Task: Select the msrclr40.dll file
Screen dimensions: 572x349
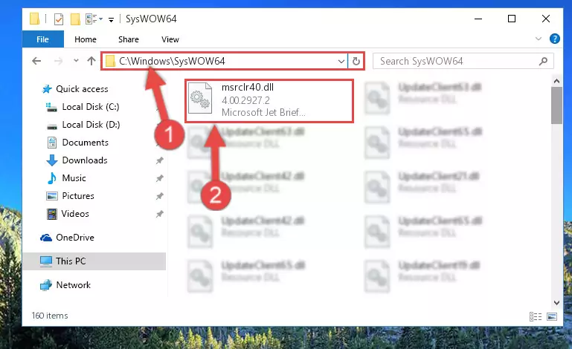Action: click(269, 101)
